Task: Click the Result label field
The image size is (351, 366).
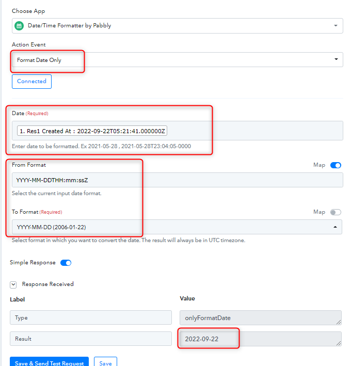Action: 91,339
